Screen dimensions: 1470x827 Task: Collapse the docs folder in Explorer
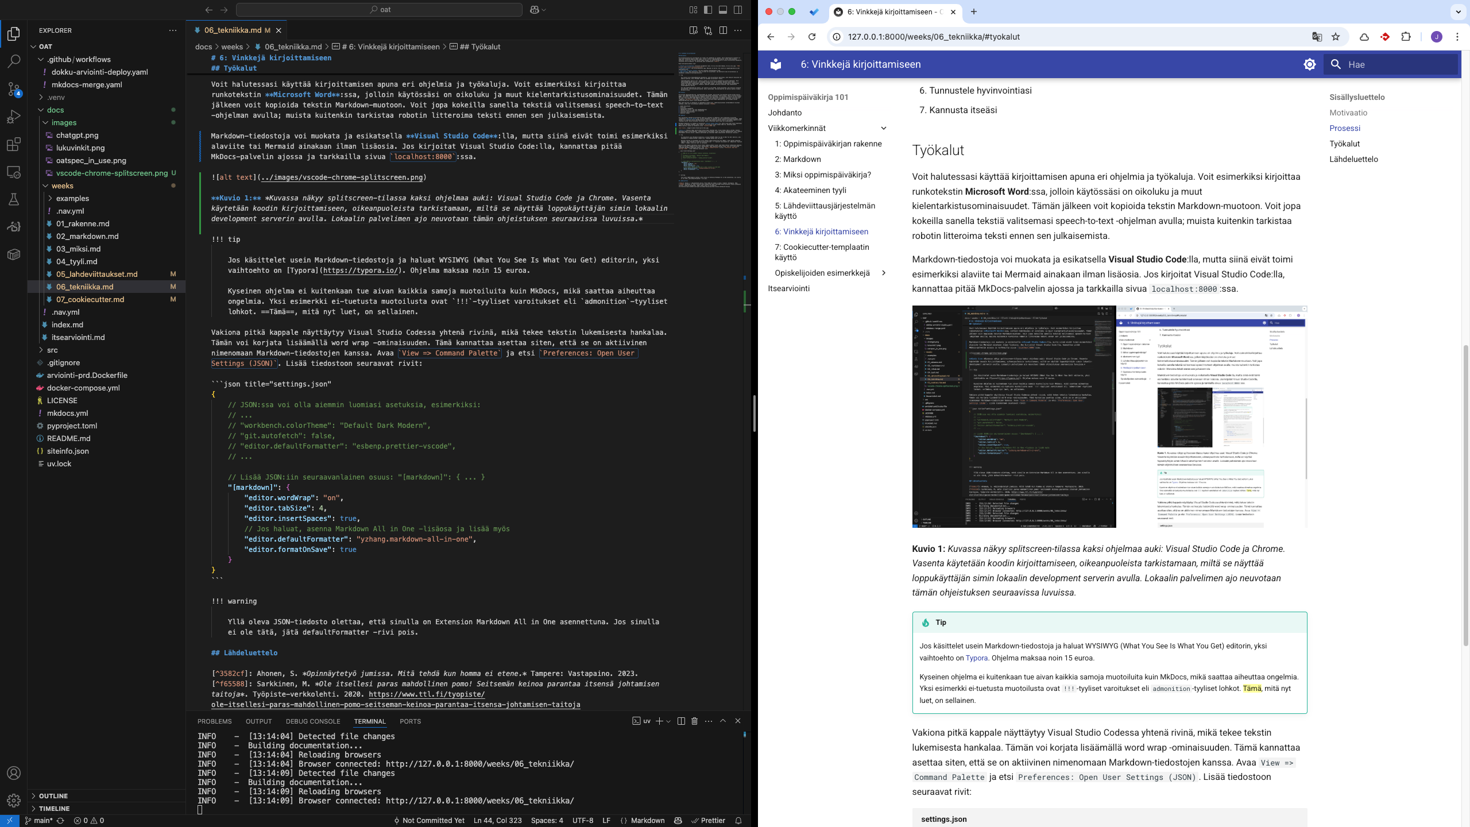[x=55, y=110]
